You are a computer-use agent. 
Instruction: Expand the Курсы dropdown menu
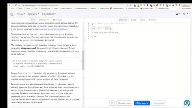pos(21,14)
